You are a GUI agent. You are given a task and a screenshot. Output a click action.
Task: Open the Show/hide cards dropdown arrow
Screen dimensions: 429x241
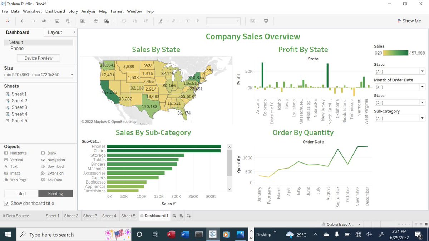coord(258,21)
